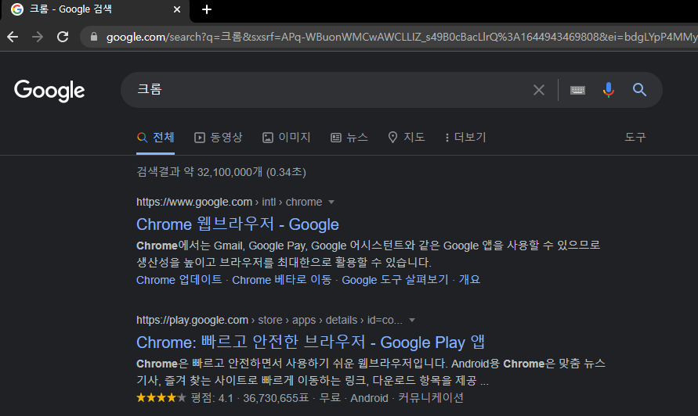Open the on-screen keyboard input tool
The image size is (698, 416).
pyautogui.click(x=577, y=90)
